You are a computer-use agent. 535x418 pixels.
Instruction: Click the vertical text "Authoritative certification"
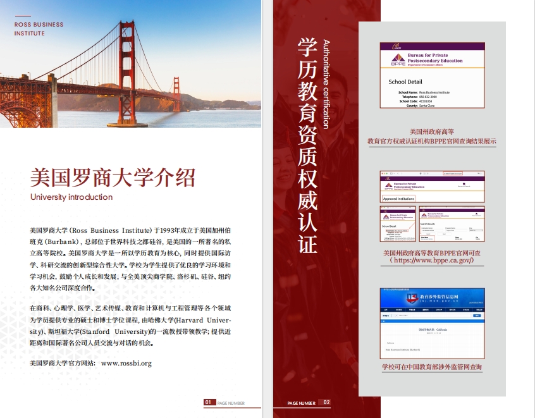pos(326,84)
